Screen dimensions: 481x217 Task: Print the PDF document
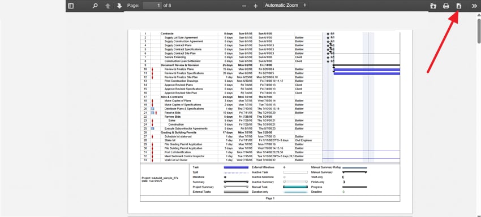pyautogui.click(x=446, y=6)
